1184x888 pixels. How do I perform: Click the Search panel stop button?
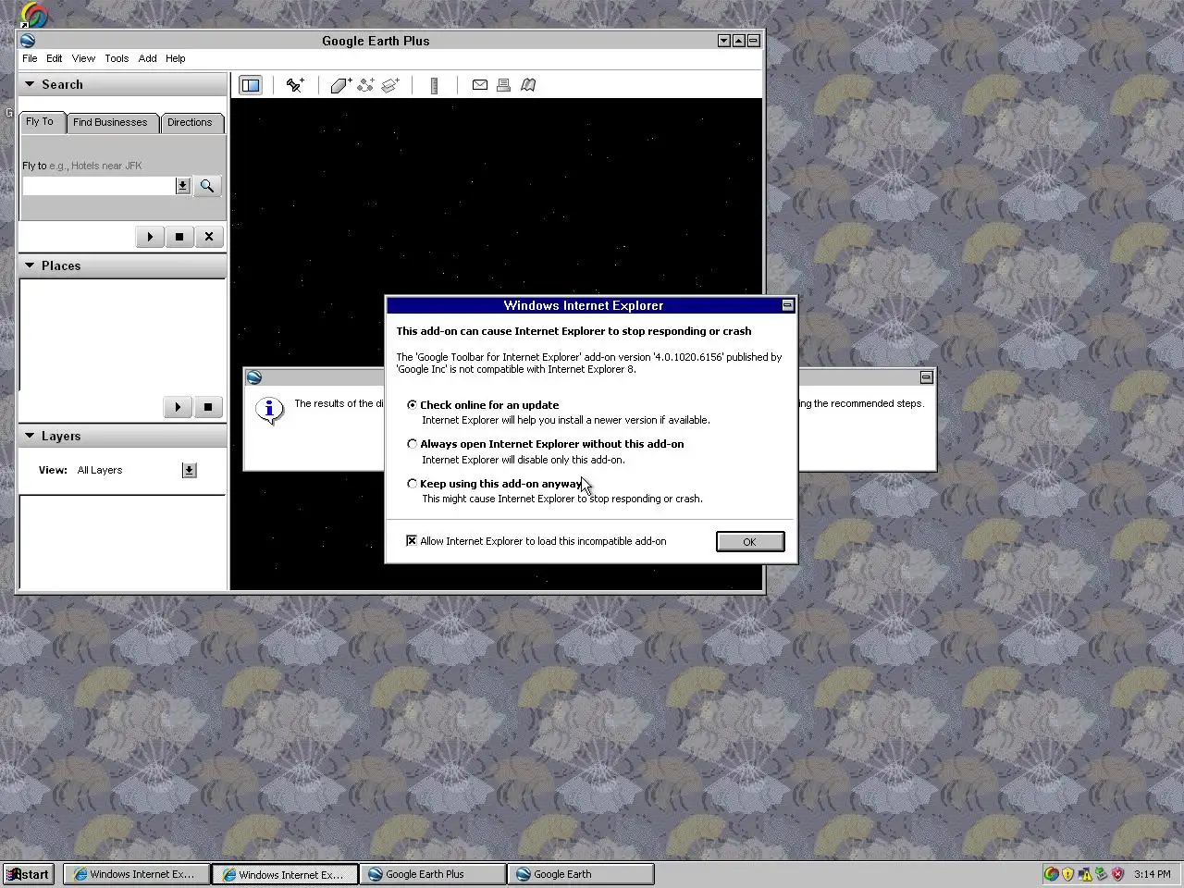coord(179,237)
